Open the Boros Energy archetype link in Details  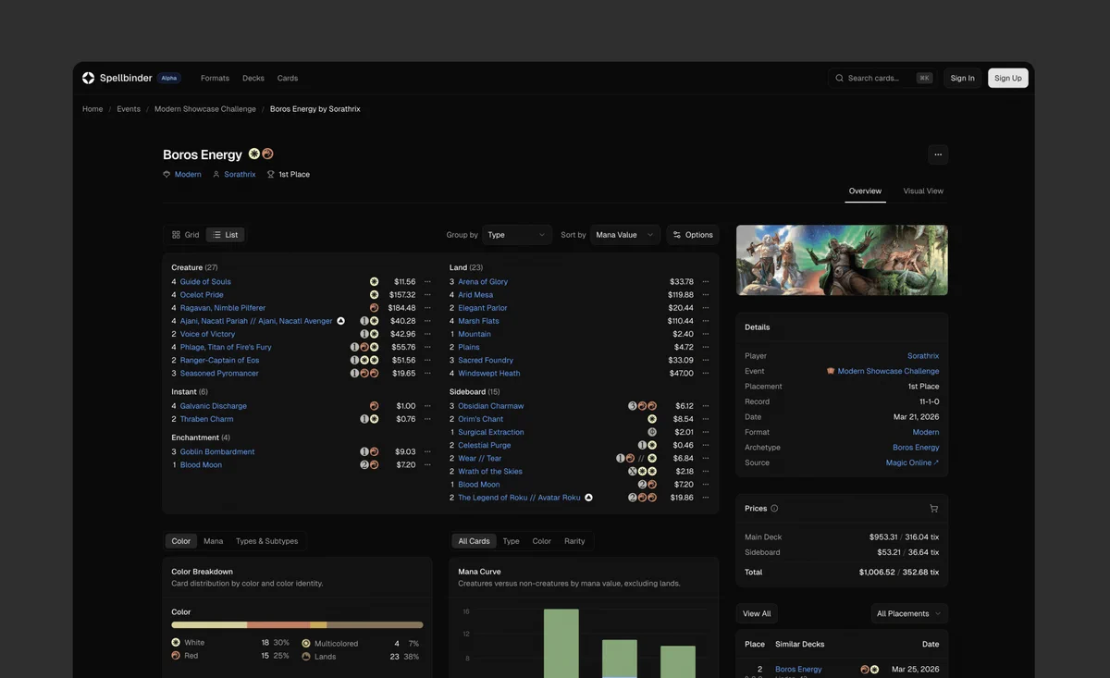pyautogui.click(x=916, y=448)
